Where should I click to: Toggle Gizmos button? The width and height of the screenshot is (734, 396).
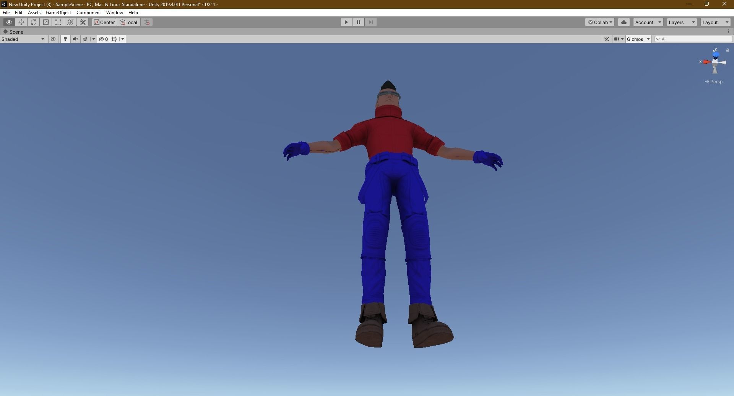(635, 39)
